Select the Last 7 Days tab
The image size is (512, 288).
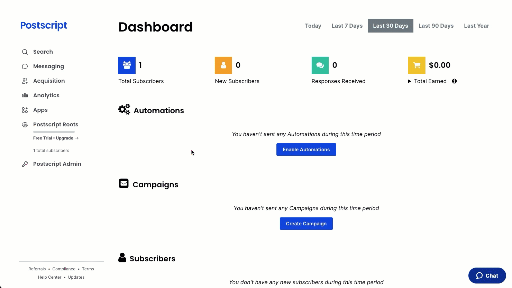coord(347,26)
